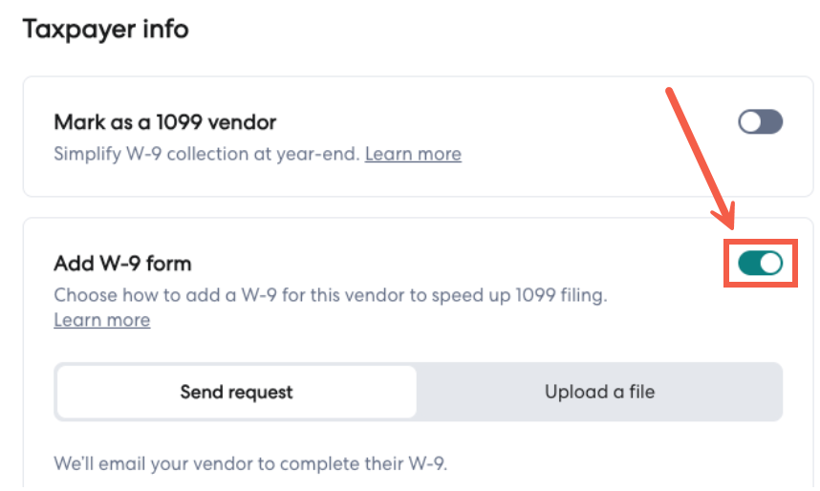Screen dimensions: 820x491
Task: Click empty space in the 1099 vendor card
Action: point(593,134)
